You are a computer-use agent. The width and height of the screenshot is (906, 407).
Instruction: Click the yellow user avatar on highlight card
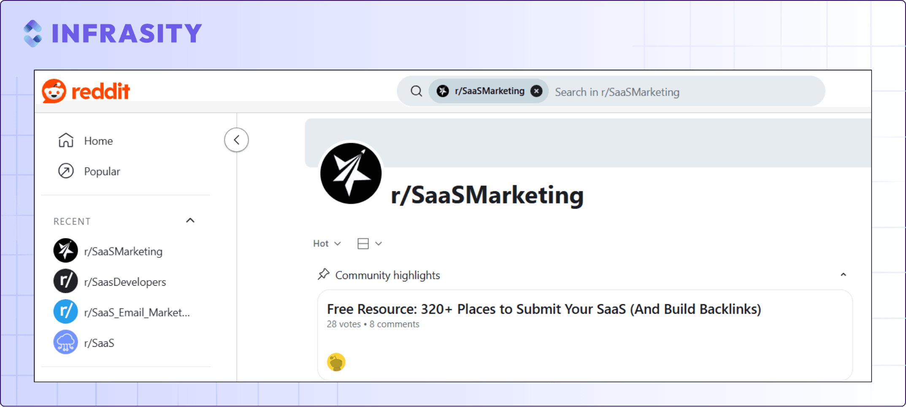[x=336, y=362]
